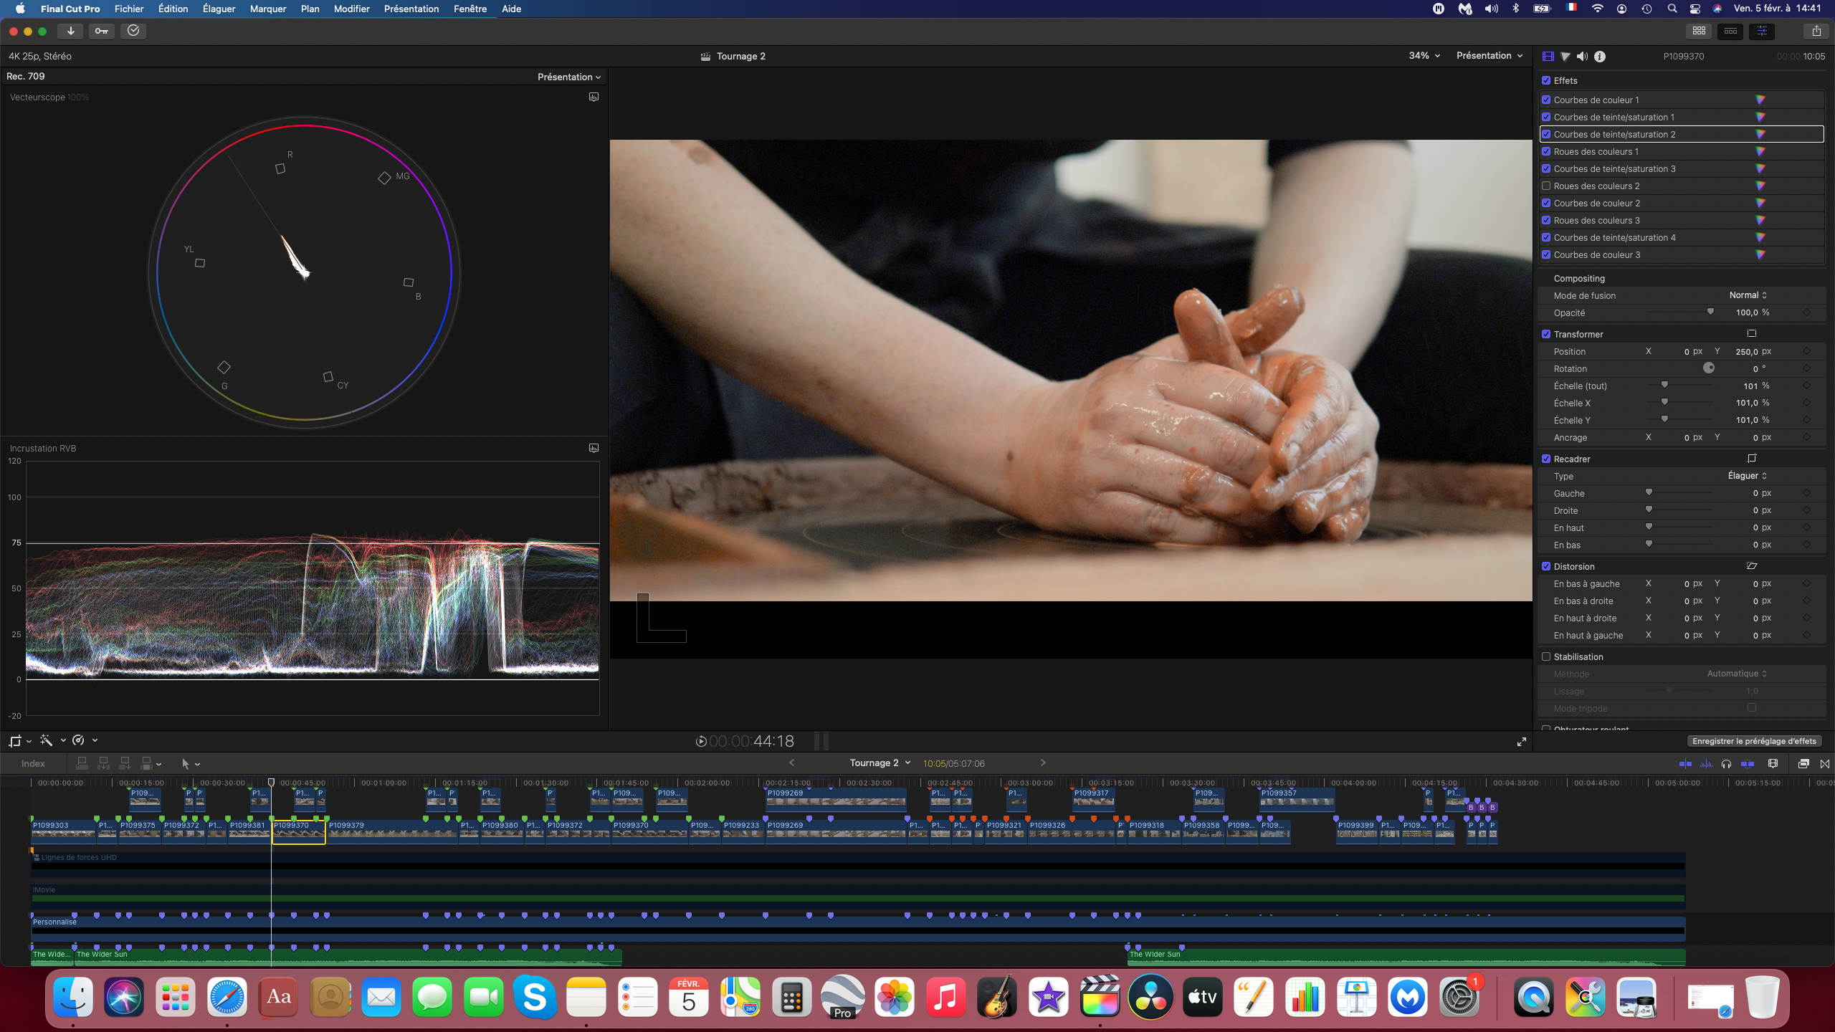Open the keyword editor key icon
The width and height of the screenshot is (1835, 1032).
(102, 31)
